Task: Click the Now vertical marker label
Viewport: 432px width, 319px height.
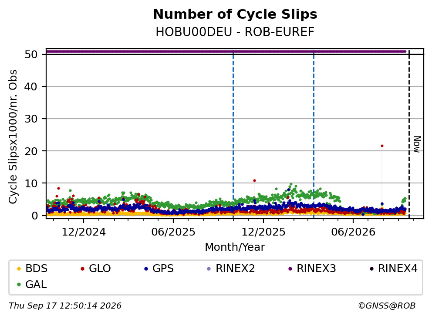Action: tap(417, 144)
